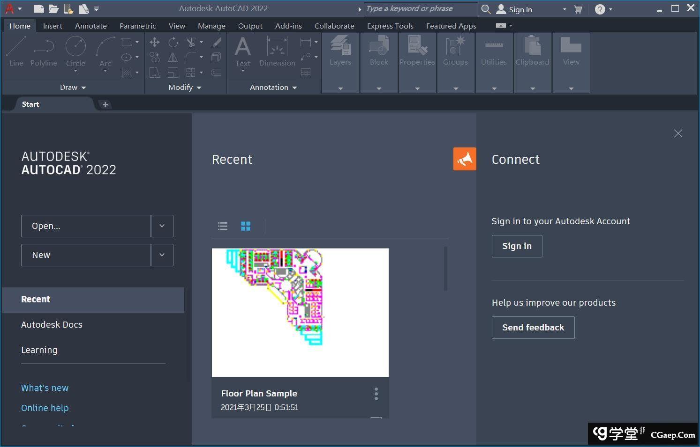Click the Move tool icon

(154, 43)
